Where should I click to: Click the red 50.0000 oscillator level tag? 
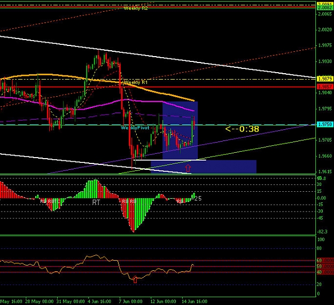pyautogui.click(x=325, y=266)
